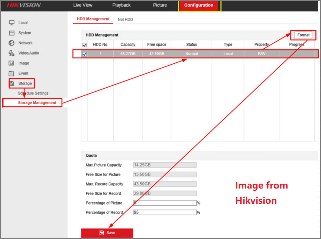Click the Free space column header
The width and height of the screenshot is (321, 239).
tap(157, 45)
